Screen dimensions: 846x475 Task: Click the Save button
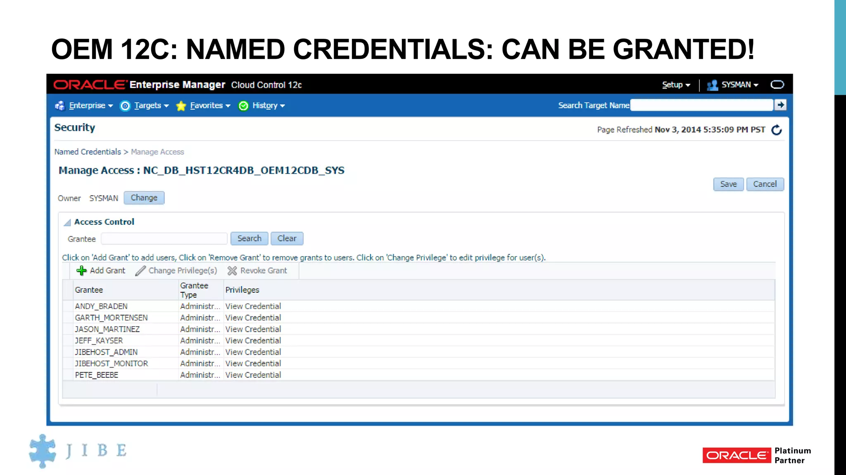coord(728,184)
